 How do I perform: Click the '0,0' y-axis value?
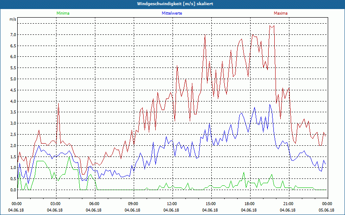tap(13, 190)
